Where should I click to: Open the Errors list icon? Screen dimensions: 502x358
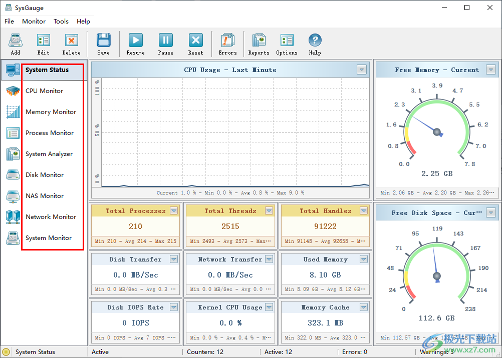(x=227, y=40)
